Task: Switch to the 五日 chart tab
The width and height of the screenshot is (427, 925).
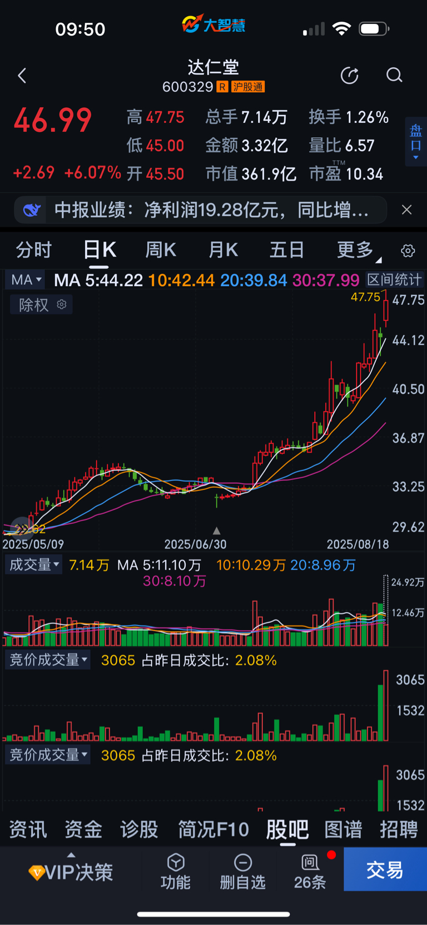Action: pos(287,250)
